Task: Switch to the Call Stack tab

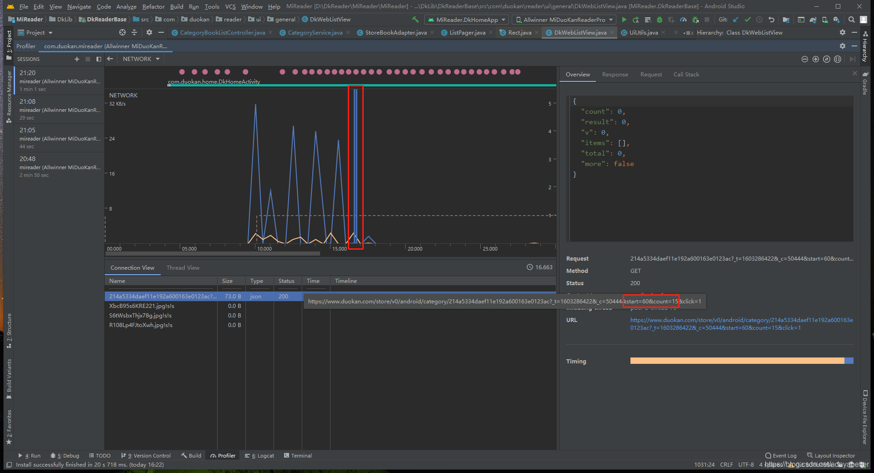Action: 686,74
